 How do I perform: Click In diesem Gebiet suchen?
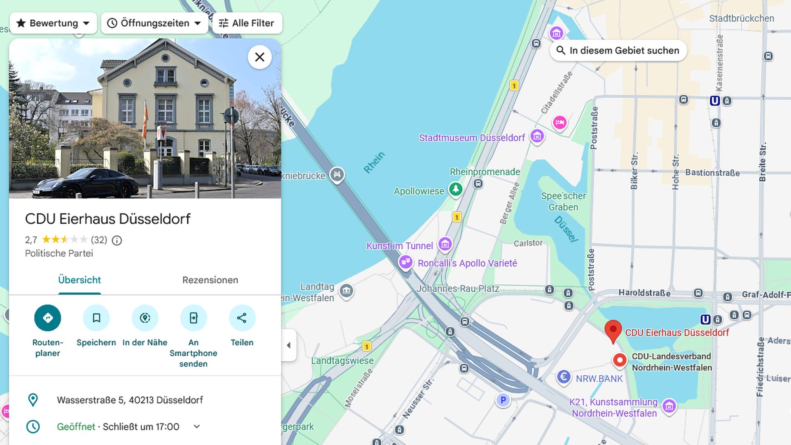[x=618, y=50]
